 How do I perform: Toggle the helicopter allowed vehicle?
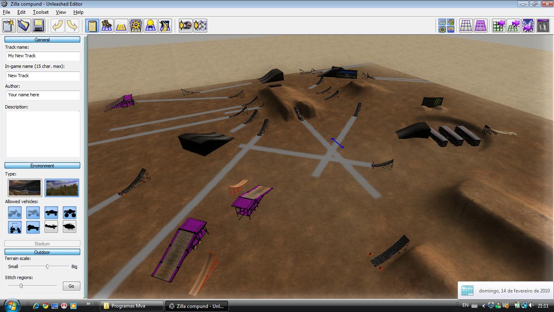(x=69, y=227)
